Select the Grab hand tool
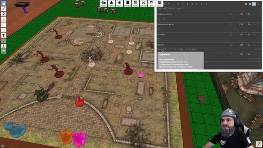 [4, 3]
